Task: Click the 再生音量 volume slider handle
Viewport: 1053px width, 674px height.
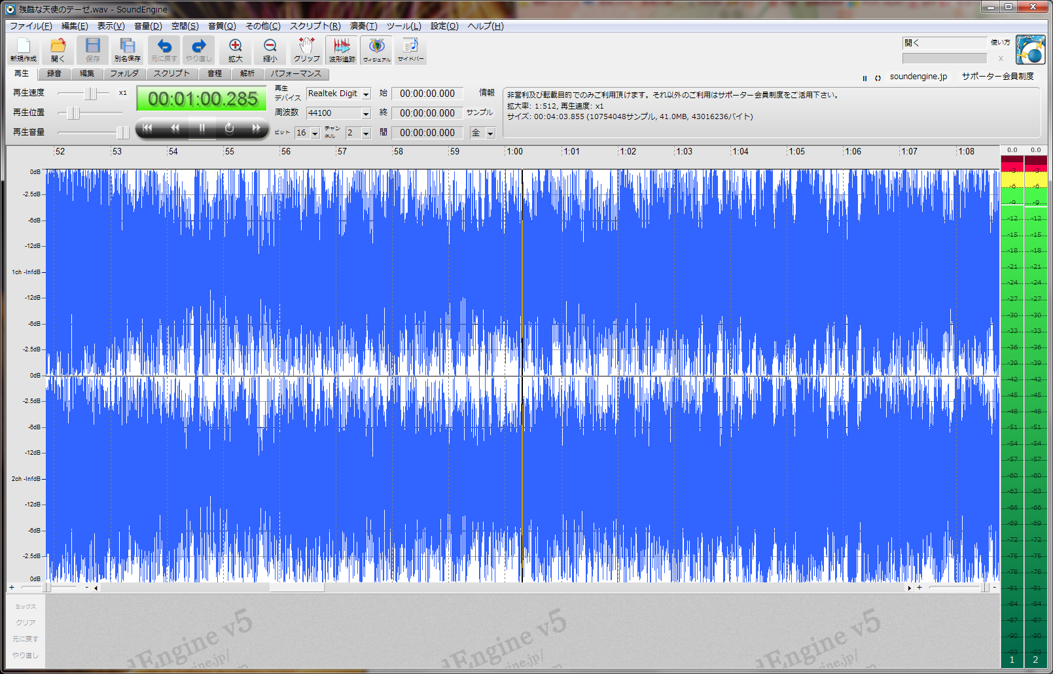Action: (x=122, y=133)
